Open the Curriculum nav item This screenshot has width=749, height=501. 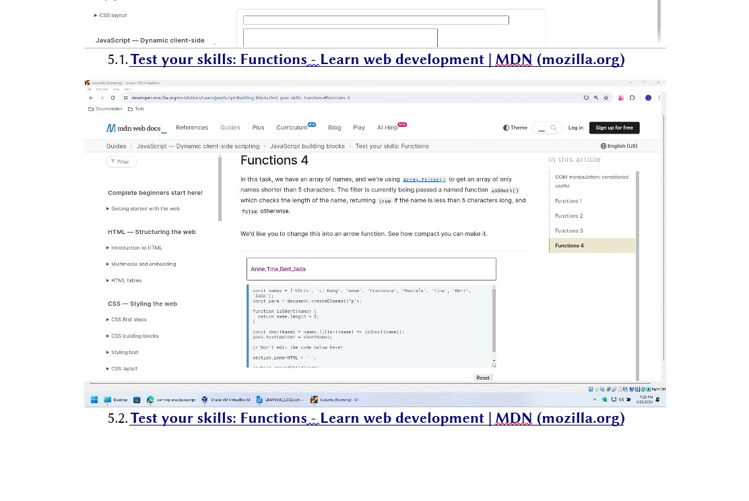pos(296,127)
